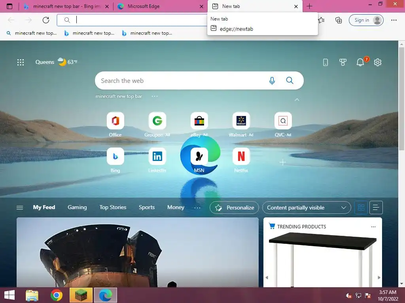405x303 pixels.
Task: Close the minecraft new top bar tab
Action: (107, 7)
